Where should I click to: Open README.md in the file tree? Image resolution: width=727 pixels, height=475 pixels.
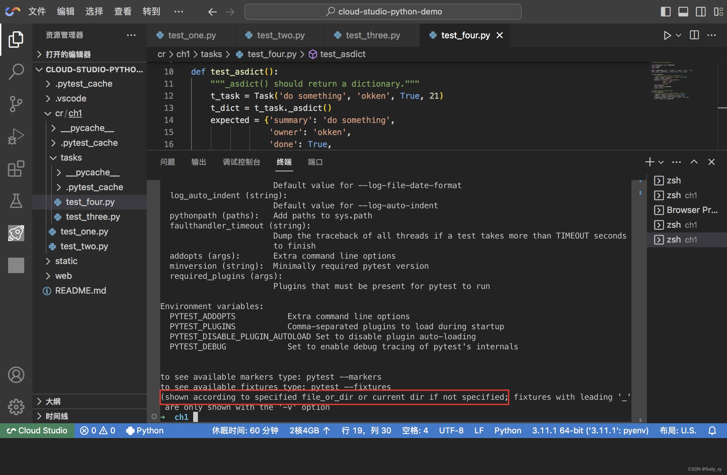[90, 291]
